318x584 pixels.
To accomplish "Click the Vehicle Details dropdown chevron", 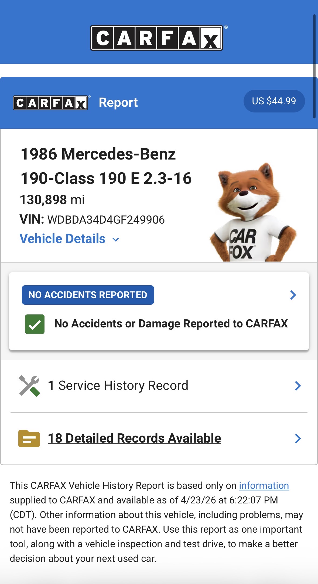I will point(116,240).
